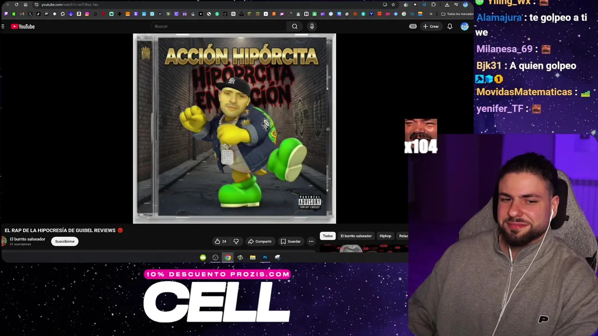This screenshot has height=336, width=598.
Task: Expand the bookmarks bar overflow chevron
Action: pyautogui.click(x=431, y=14)
